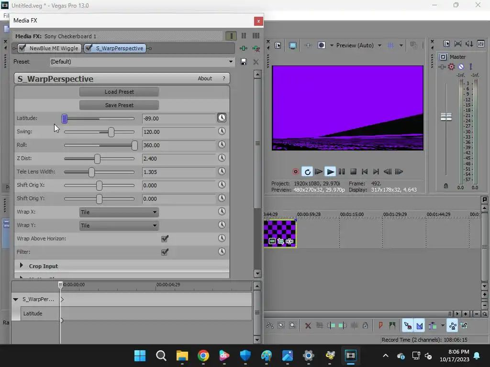Viewport: 490px width, 367px height.
Task: Click the delete X icon in timeline toolbar
Action: coord(308,326)
